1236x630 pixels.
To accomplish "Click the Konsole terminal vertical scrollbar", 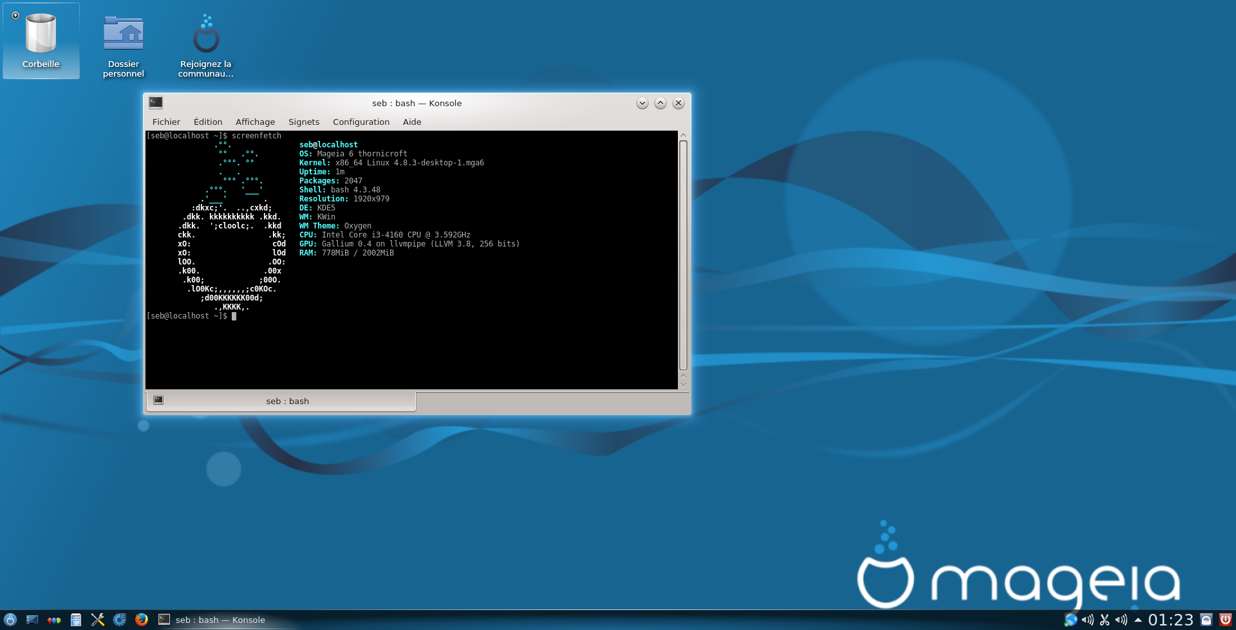I will tap(683, 255).
